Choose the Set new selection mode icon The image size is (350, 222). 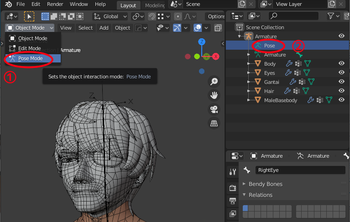[x=45, y=16]
